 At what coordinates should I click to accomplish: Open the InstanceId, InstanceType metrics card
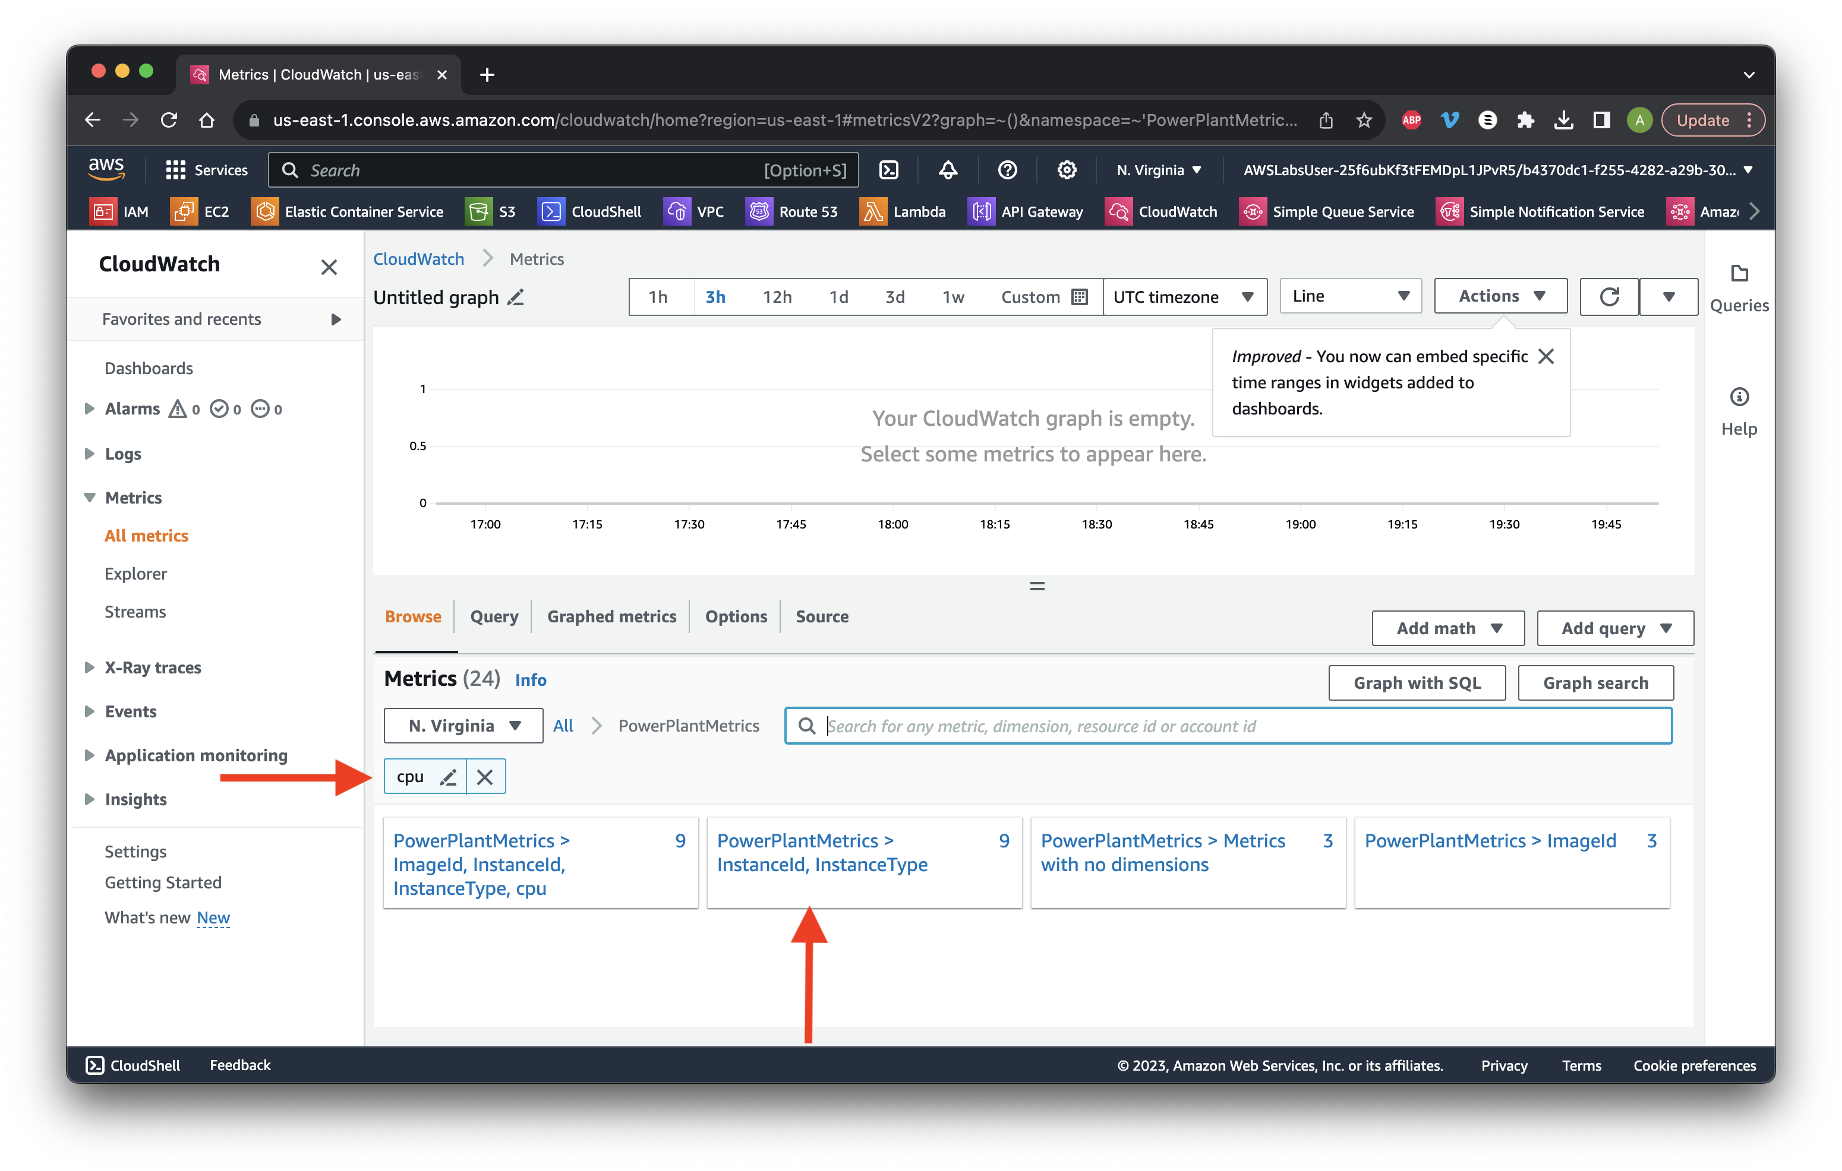point(863,862)
